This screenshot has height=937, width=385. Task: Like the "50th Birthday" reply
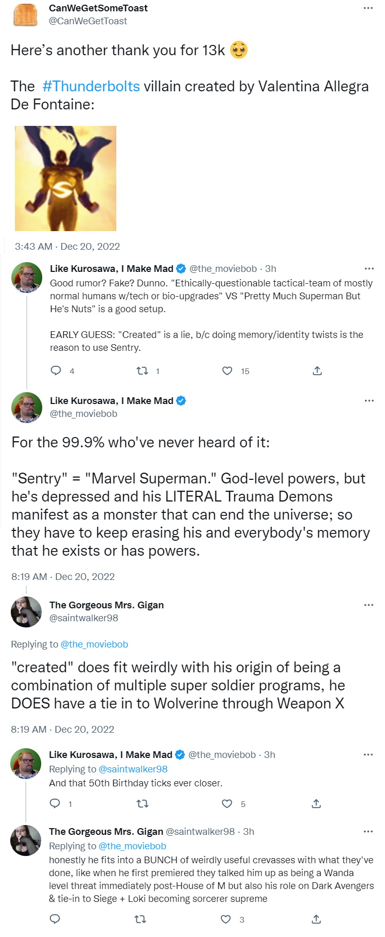pos(226,803)
